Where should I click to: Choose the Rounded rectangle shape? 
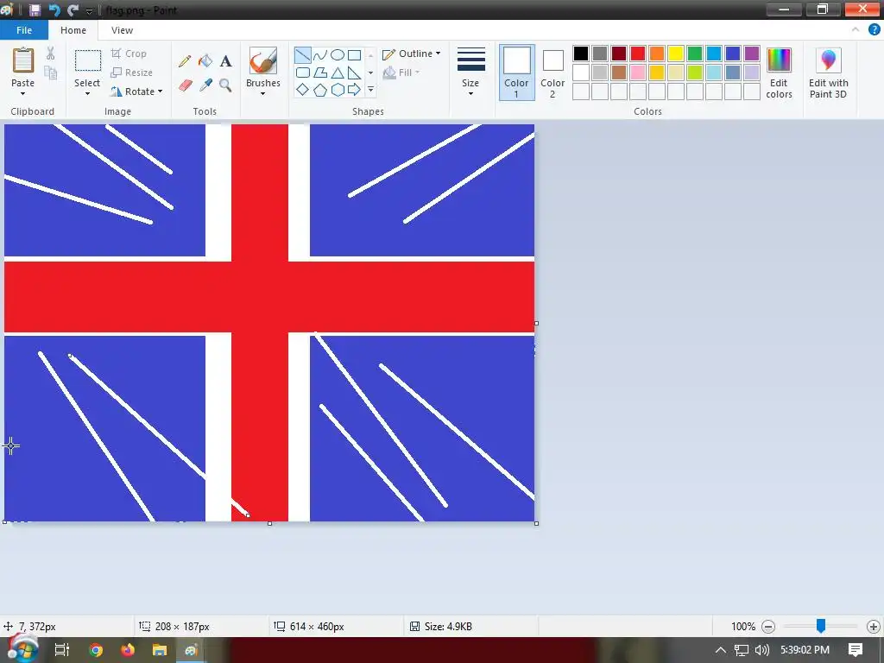pos(302,73)
